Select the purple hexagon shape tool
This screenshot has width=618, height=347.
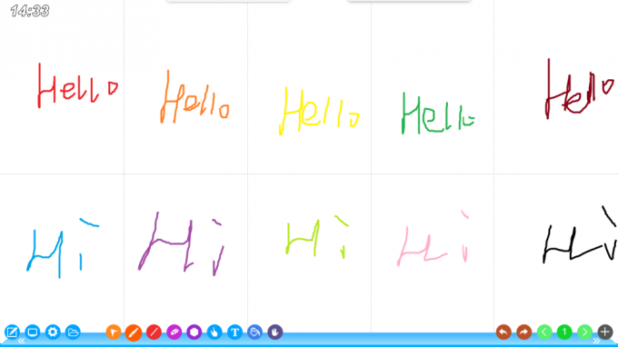point(194,332)
